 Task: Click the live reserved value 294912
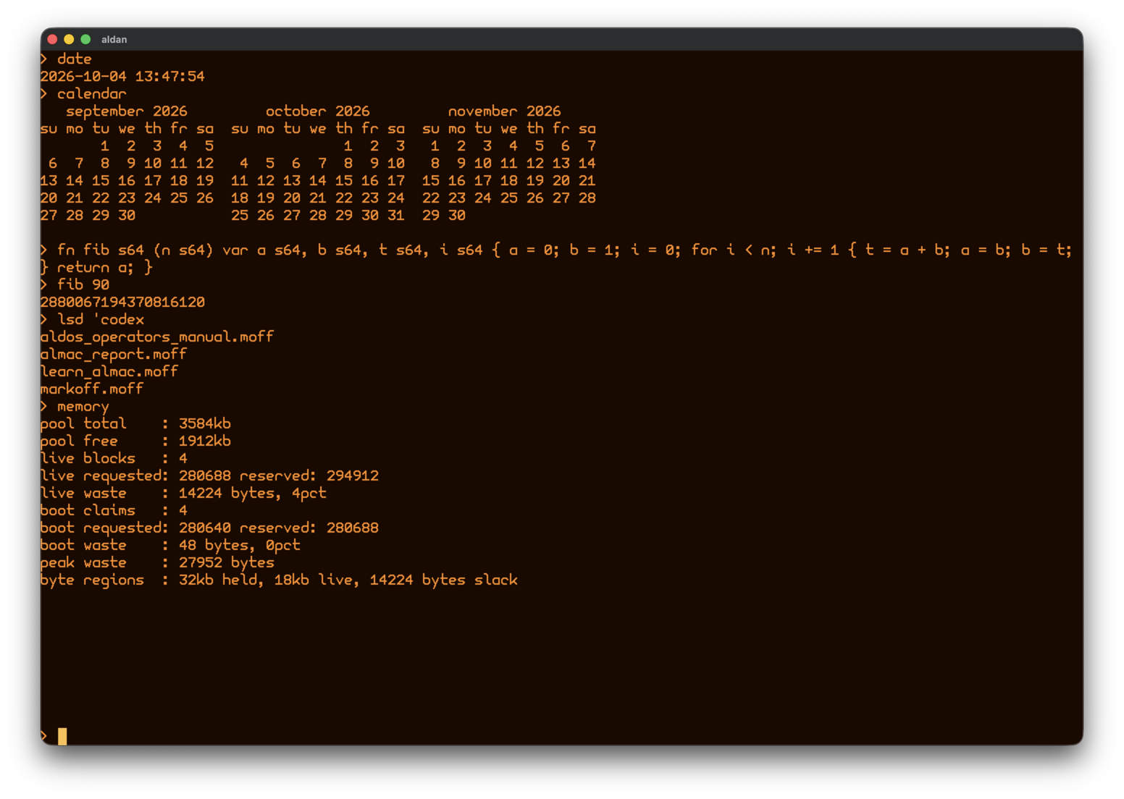tap(353, 476)
